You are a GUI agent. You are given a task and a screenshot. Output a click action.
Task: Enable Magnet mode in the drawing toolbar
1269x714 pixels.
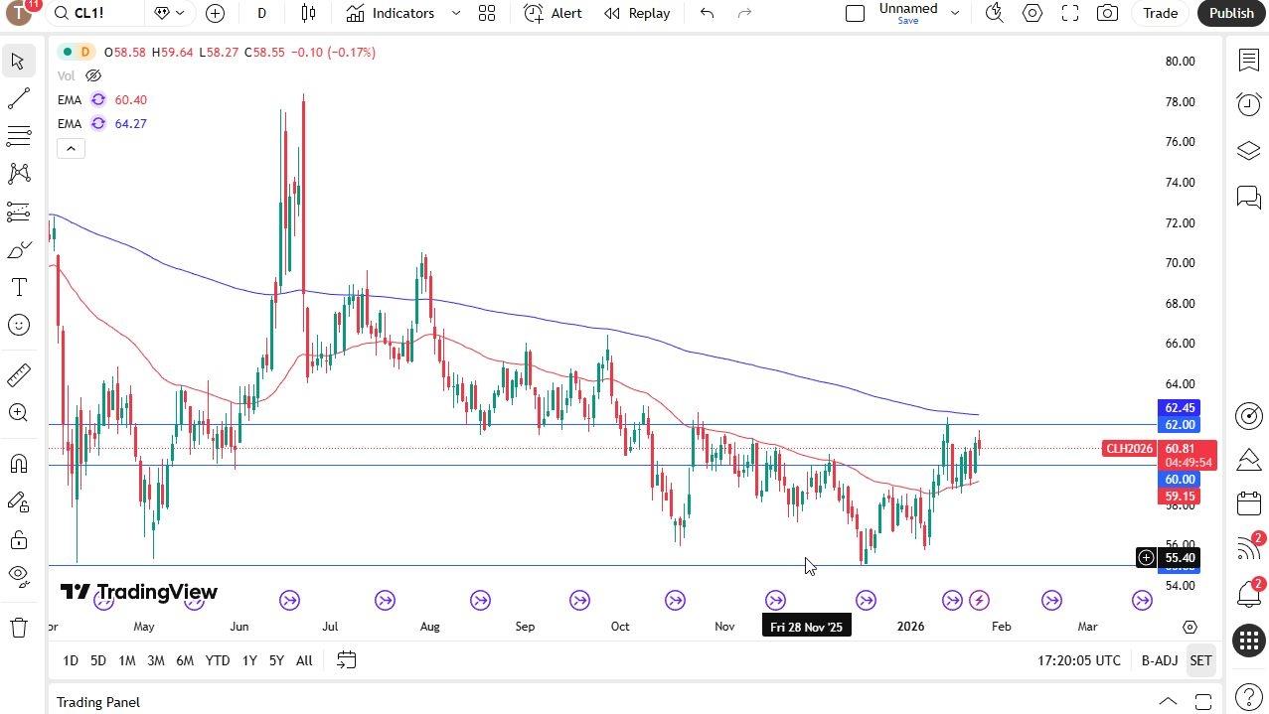tap(18, 463)
